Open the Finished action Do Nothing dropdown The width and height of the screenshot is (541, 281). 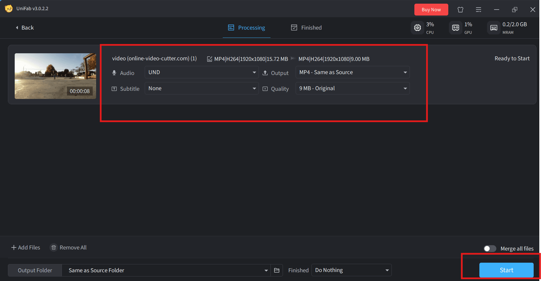pos(351,270)
